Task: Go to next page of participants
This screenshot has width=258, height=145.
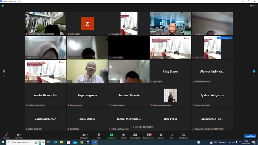Action: point(254,71)
